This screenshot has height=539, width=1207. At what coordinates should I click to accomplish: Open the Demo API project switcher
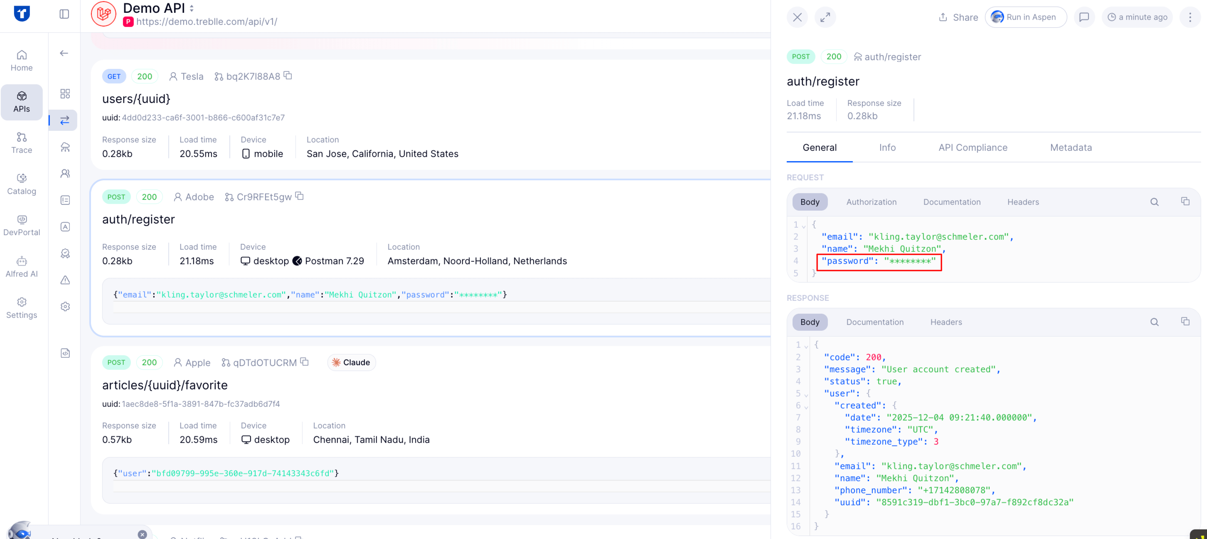click(192, 7)
